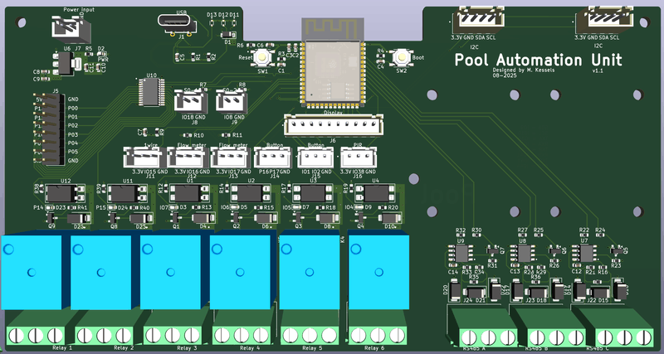The image size is (664, 354).
Task: Click the USB-C connector J1
Action: click(x=177, y=23)
